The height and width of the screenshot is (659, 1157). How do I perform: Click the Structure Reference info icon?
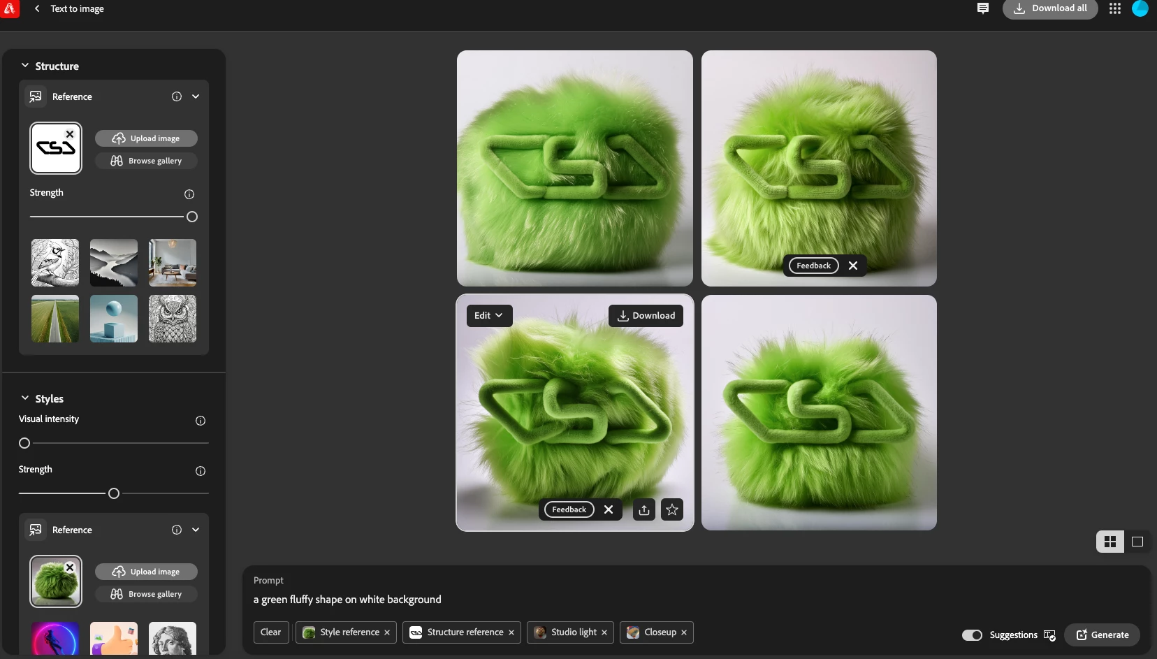177,96
